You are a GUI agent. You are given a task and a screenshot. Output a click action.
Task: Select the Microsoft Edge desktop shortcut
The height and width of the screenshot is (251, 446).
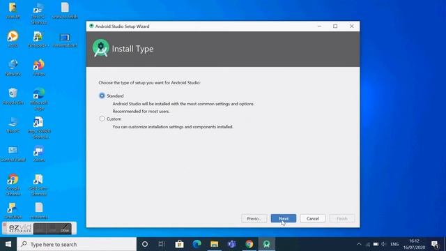(x=39, y=99)
